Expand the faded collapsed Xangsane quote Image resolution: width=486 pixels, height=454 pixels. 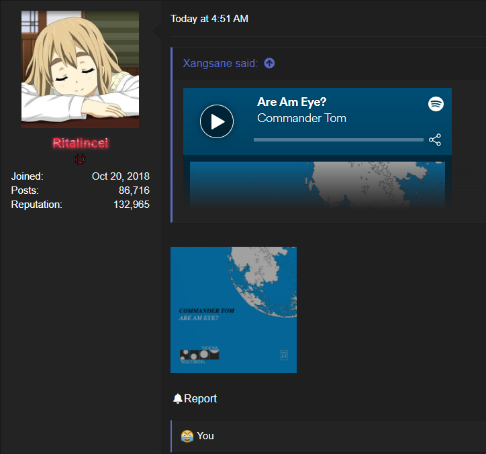(x=318, y=184)
